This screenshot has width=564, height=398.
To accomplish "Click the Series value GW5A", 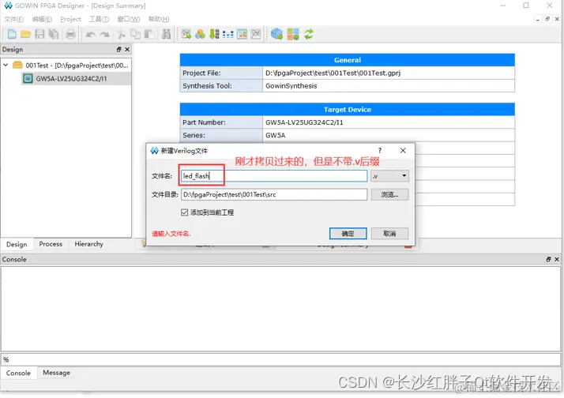I will (275, 135).
